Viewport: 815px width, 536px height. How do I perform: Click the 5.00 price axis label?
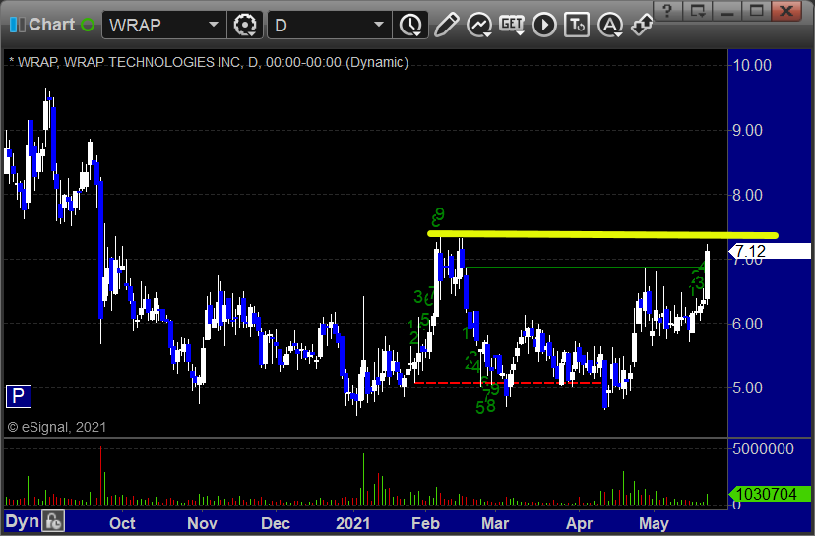(x=747, y=387)
